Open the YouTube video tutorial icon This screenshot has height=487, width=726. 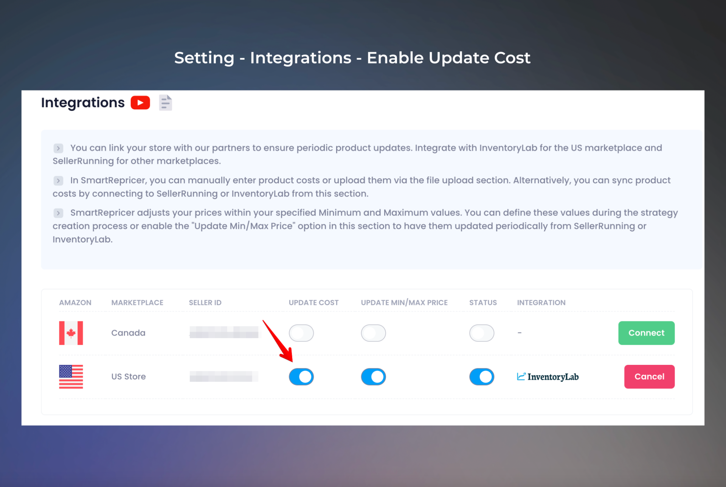coord(140,102)
